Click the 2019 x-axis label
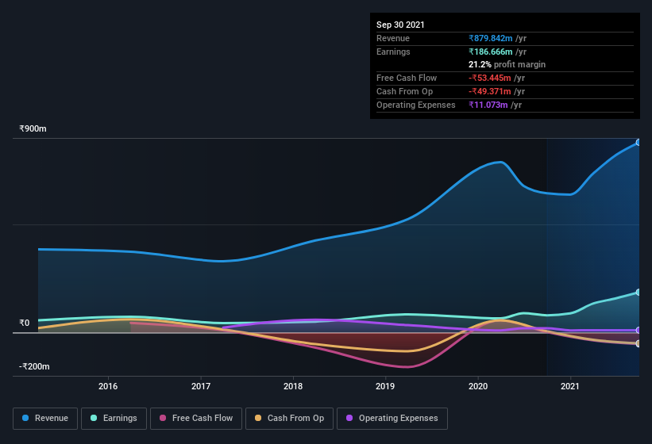 385,386
